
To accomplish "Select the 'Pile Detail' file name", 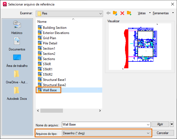I will click(50, 43).
